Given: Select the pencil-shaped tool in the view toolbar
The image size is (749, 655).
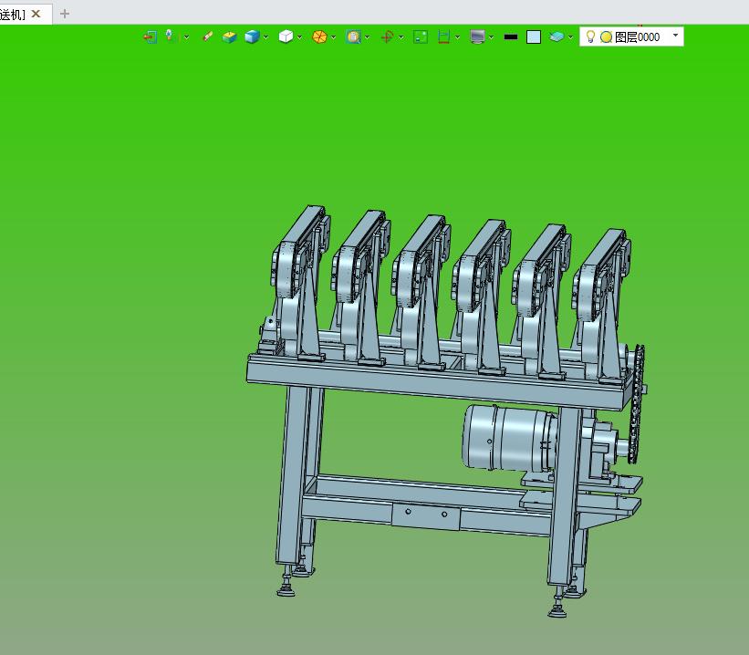Looking at the screenshot, I should [x=208, y=36].
